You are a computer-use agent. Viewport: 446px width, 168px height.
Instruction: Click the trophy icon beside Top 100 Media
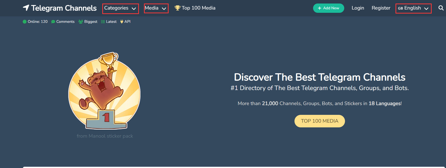point(177,8)
